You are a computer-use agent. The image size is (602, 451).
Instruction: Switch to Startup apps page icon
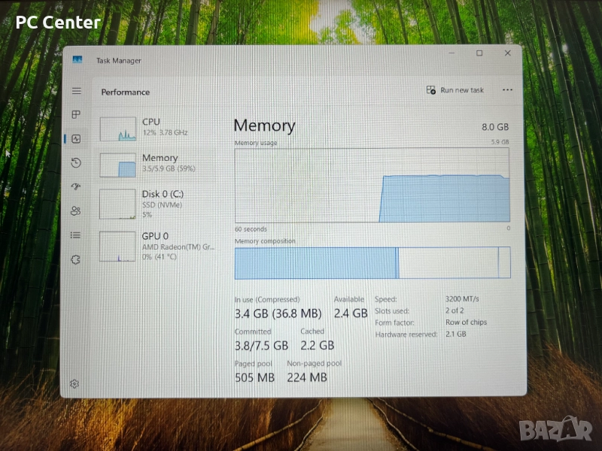pyautogui.click(x=76, y=186)
